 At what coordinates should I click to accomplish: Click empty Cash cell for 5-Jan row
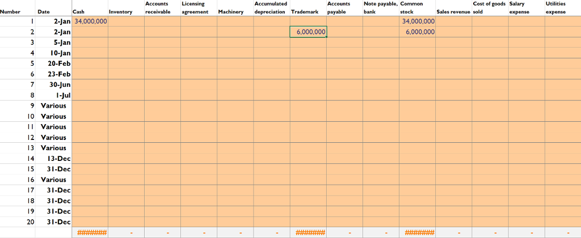point(90,42)
